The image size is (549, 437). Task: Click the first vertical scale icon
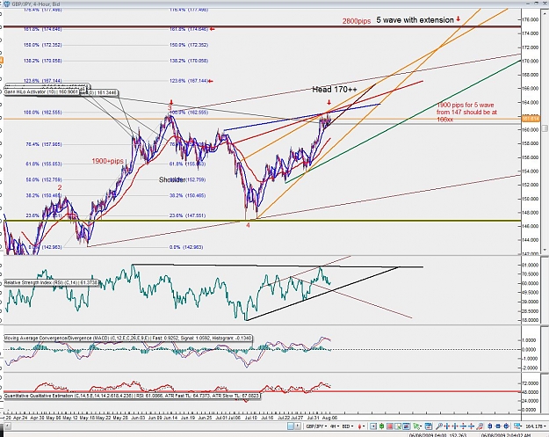click(463, 426)
